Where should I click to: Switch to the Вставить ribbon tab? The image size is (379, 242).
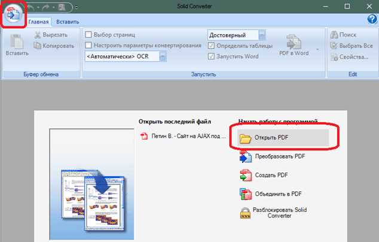click(68, 22)
